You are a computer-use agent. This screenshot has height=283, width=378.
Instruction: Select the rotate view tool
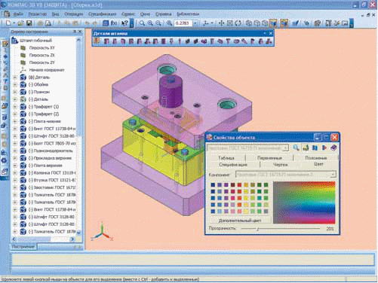[238, 23]
